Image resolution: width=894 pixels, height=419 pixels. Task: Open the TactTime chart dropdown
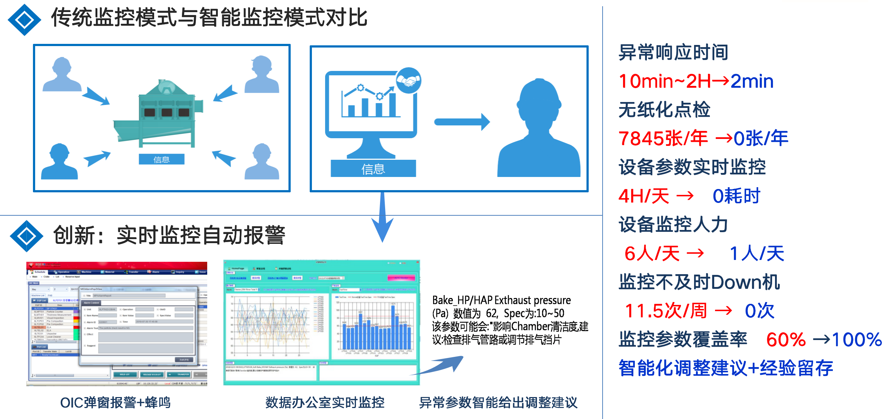pos(350,290)
